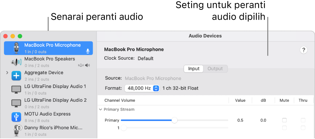This screenshot has height=139, width=315.
Task: Click Danny Rico's iPhone Microphone icon
Action: pyautogui.click(x=16, y=131)
